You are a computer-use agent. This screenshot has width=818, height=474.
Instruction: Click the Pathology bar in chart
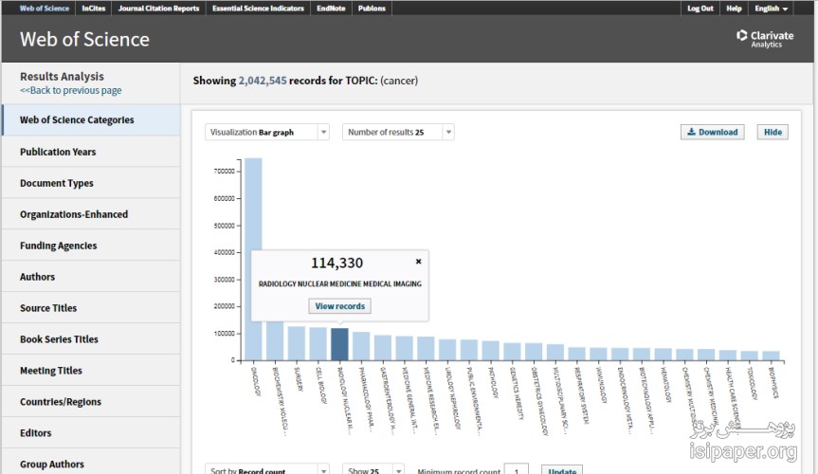(490, 350)
